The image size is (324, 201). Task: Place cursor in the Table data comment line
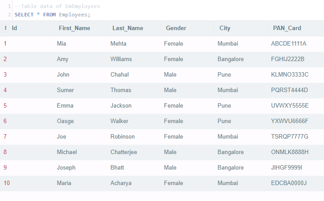(57, 6)
